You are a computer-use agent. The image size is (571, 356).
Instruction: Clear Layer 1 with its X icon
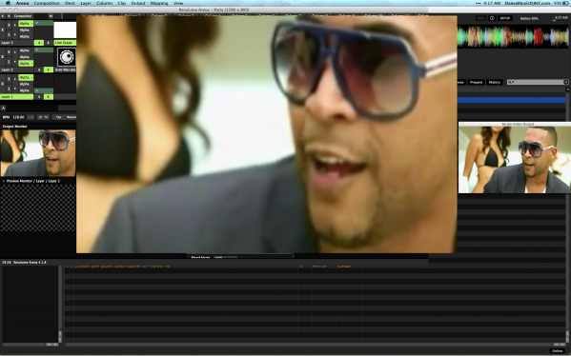click(3, 84)
